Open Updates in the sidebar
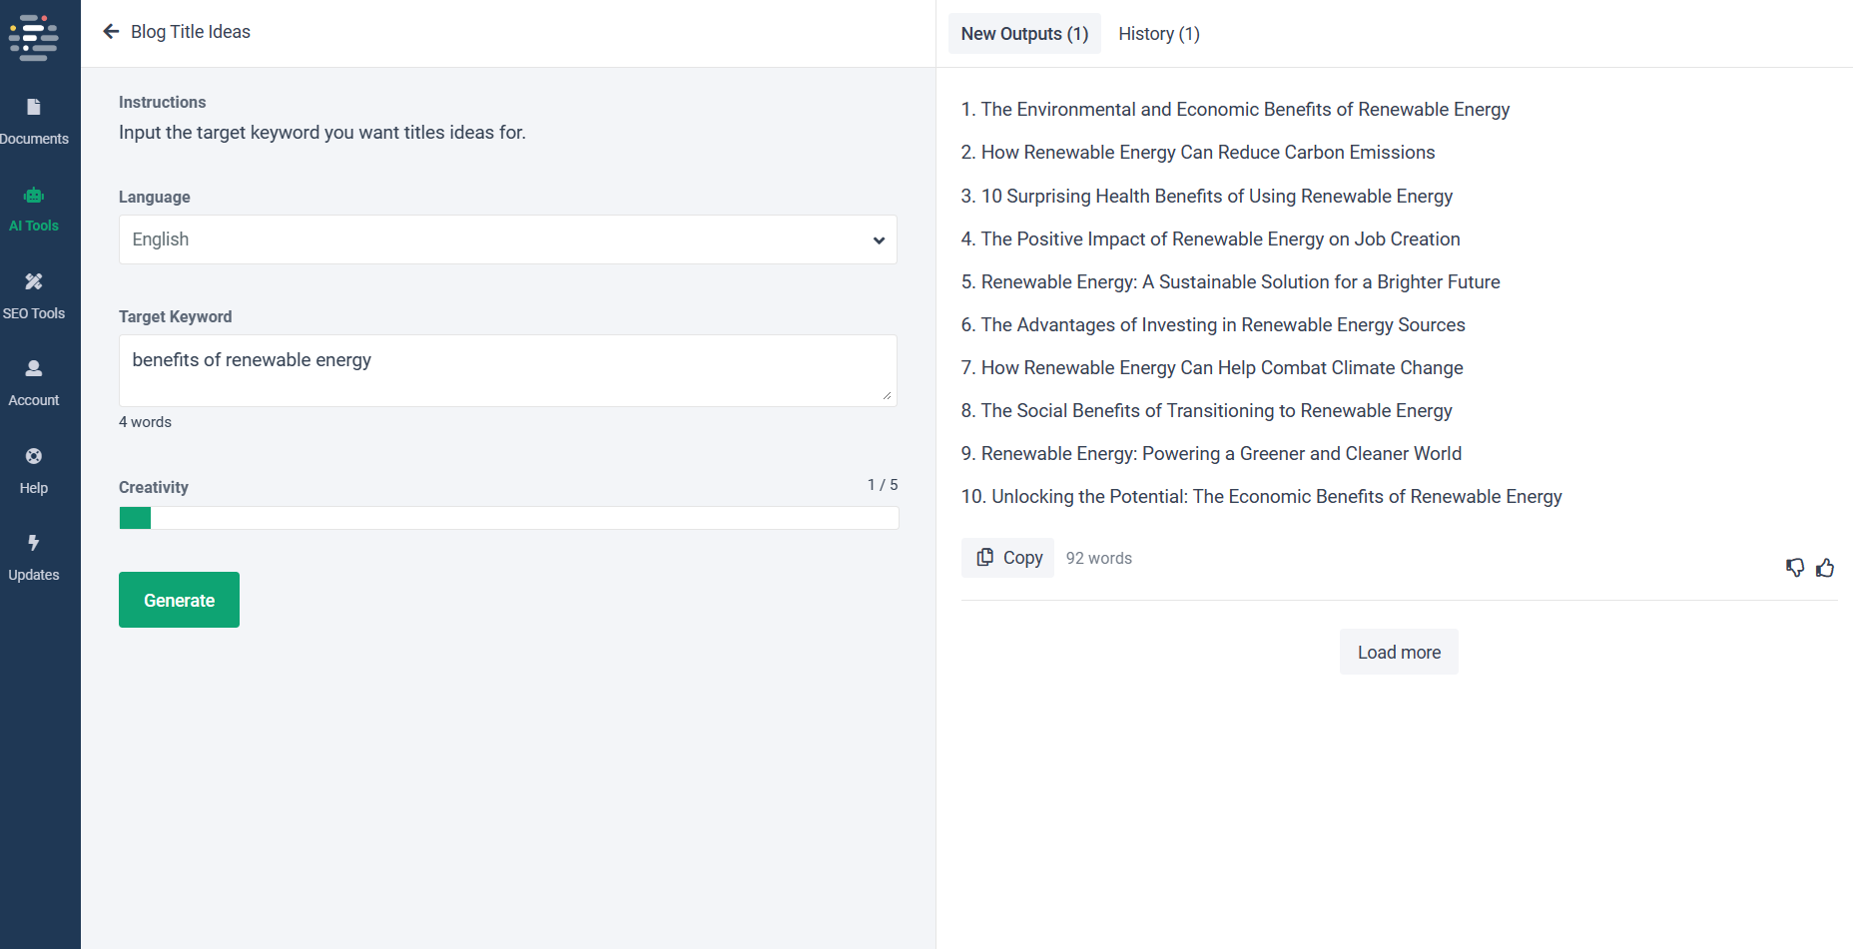Screen dimensions: 1853x949 (x=34, y=558)
